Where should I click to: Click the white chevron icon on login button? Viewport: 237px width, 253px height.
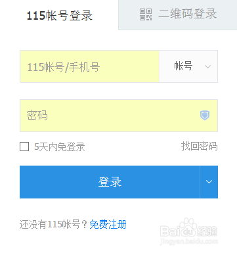point(209,181)
